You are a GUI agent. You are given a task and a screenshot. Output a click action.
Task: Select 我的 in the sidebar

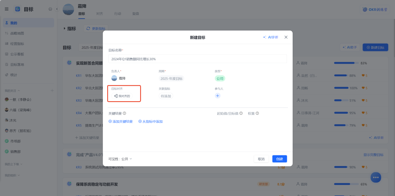coord(29,23)
